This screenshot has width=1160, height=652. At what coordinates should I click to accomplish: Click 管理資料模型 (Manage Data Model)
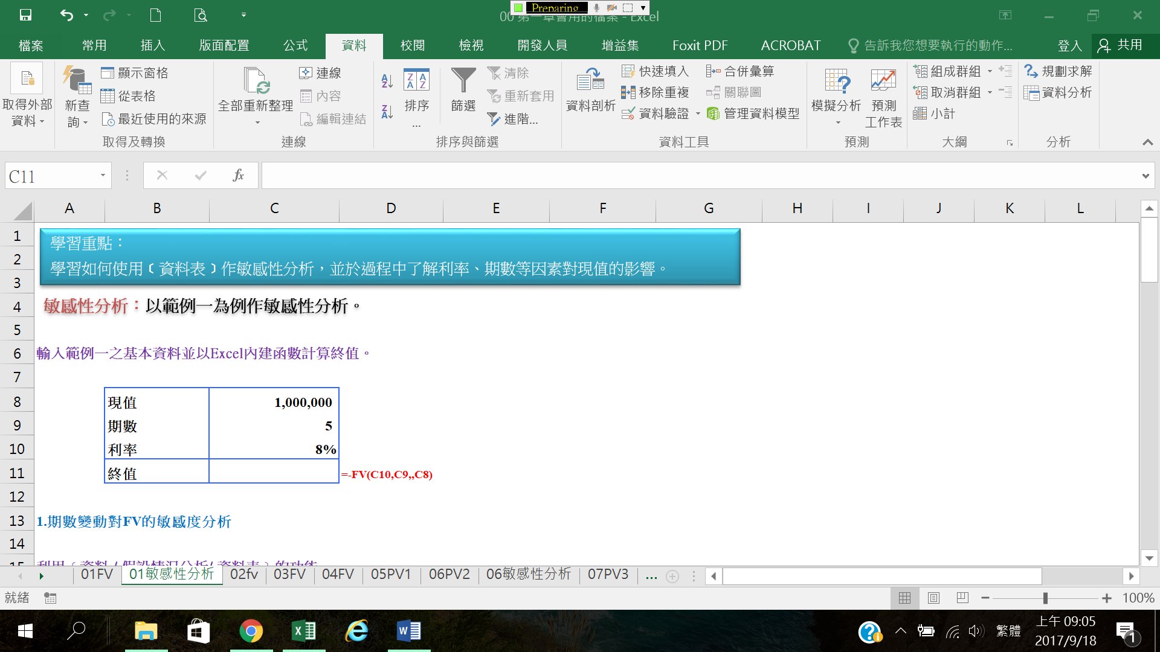pos(753,113)
